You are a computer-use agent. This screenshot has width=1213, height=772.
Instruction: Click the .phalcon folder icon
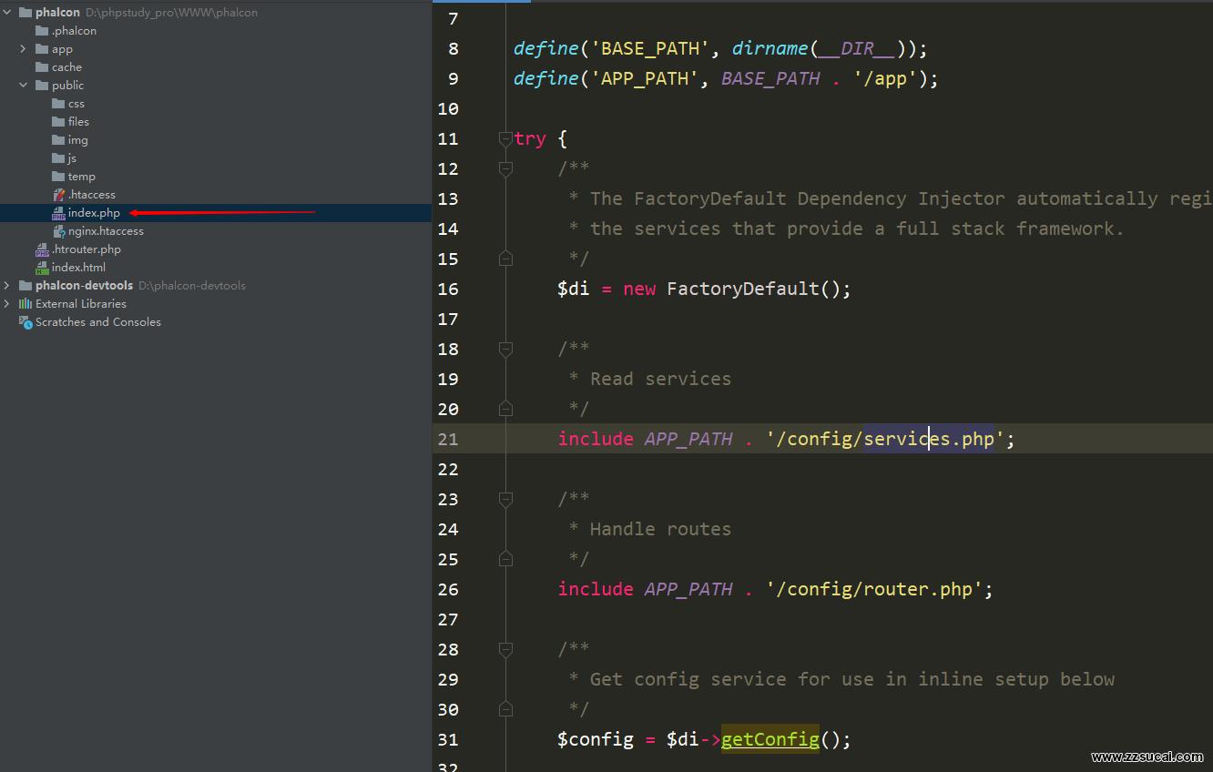click(x=42, y=31)
